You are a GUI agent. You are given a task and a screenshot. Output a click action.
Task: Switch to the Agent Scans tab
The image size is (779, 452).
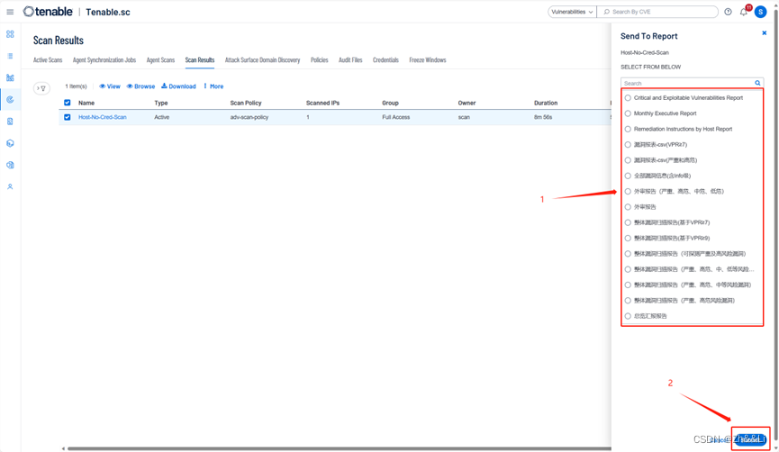[160, 60]
